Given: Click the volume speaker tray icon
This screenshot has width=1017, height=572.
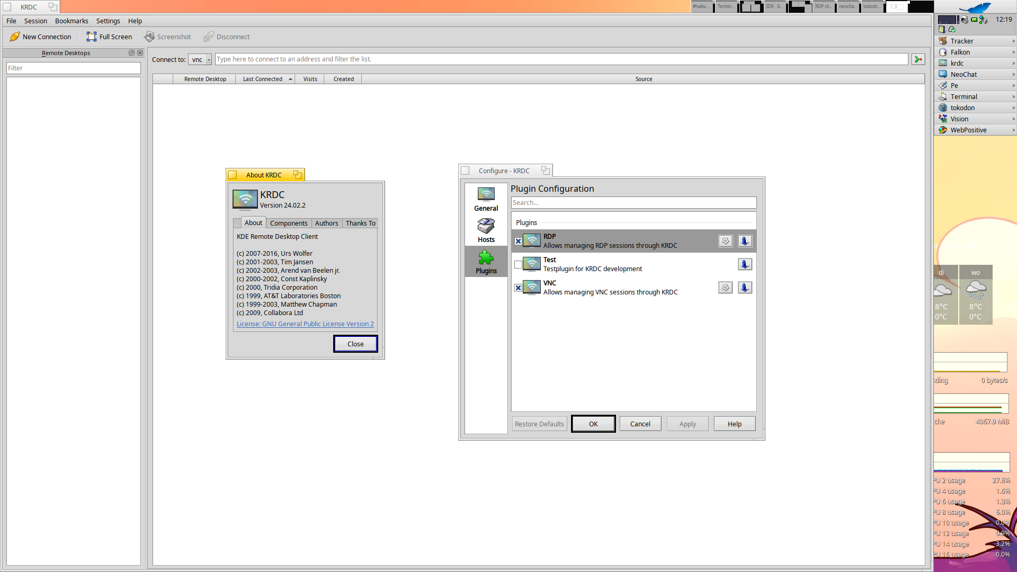Looking at the screenshot, I should click(965, 20).
